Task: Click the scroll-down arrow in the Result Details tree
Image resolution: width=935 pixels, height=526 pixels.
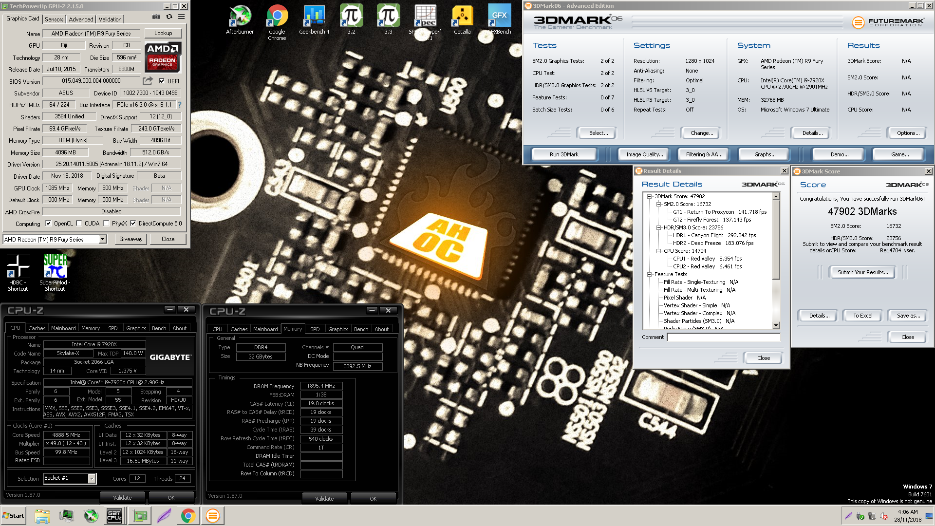Action: click(776, 325)
